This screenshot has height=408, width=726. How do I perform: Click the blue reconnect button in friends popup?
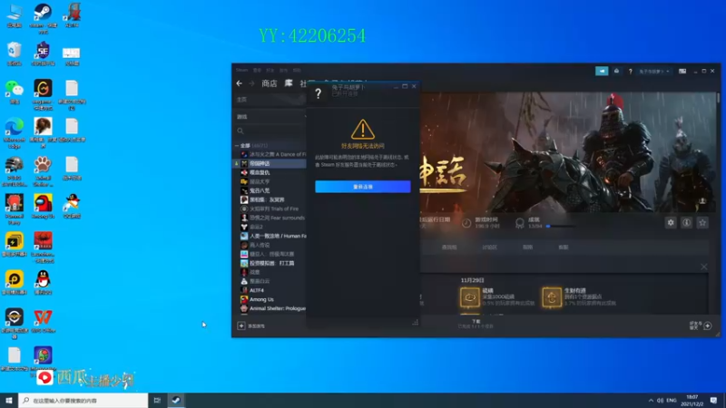point(362,187)
